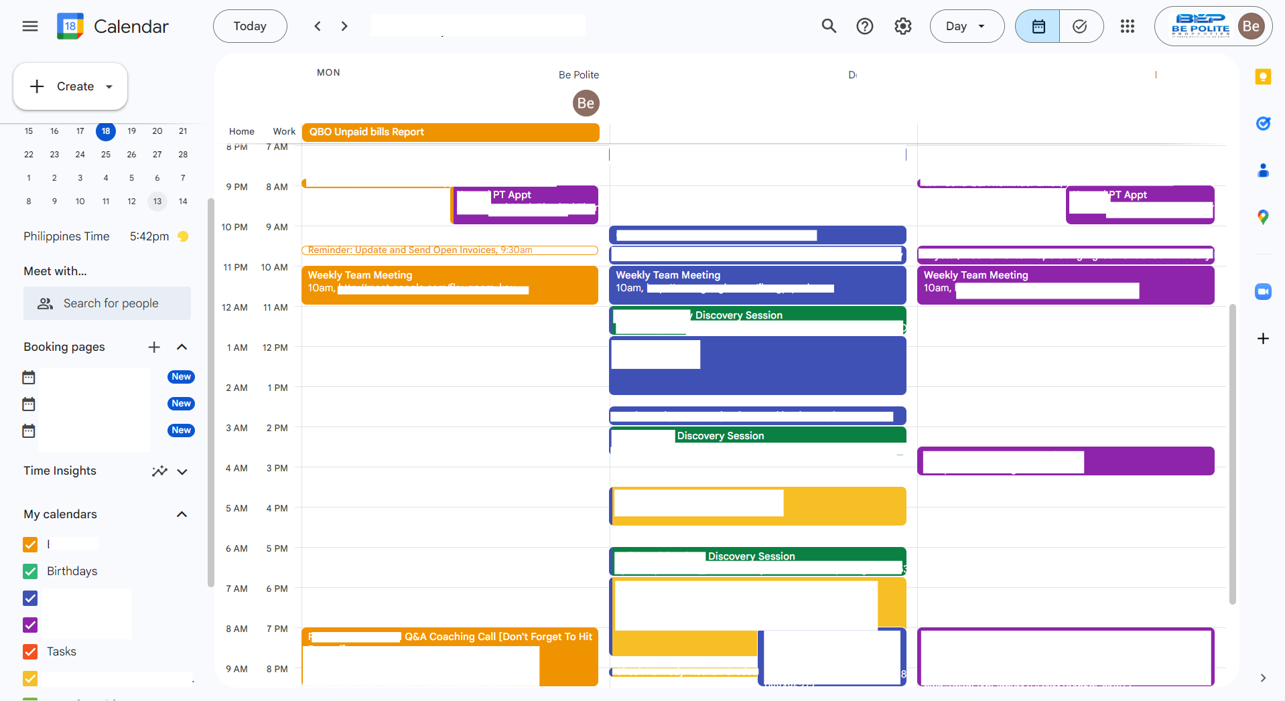
Task: Open the Google apps grid
Action: (x=1127, y=26)
